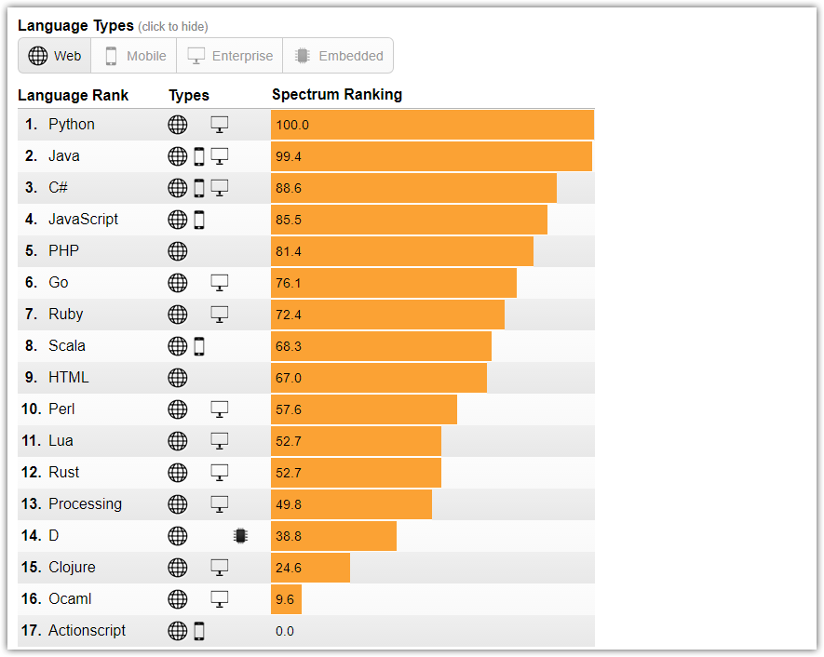Screen dimensions: 824x657
Task: Click the orange bar for JavaScript 85.5
Action: 409,220
